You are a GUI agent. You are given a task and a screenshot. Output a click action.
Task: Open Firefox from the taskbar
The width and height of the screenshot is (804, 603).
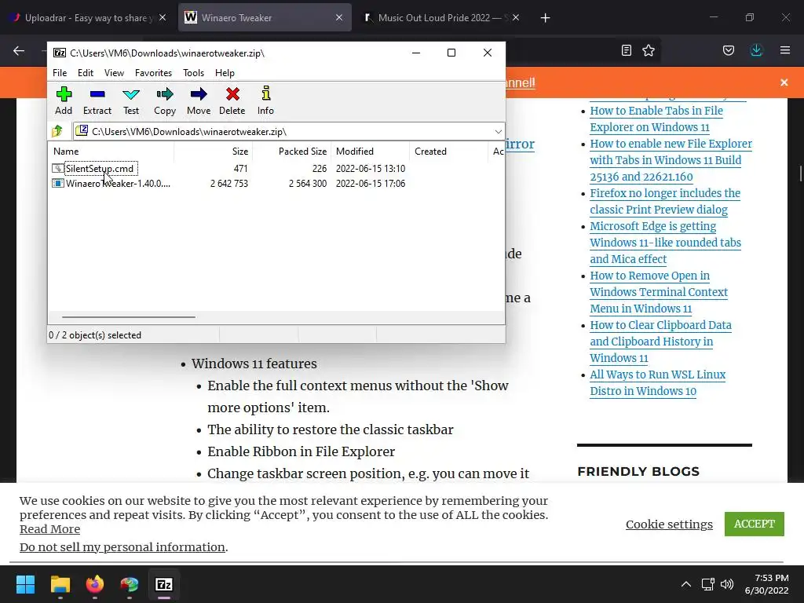95,584
